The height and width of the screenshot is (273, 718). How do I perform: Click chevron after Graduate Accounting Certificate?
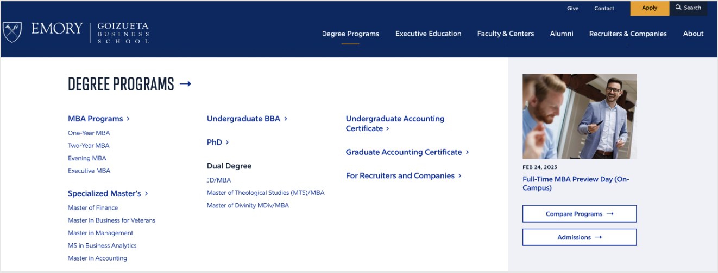click(467, 152)
